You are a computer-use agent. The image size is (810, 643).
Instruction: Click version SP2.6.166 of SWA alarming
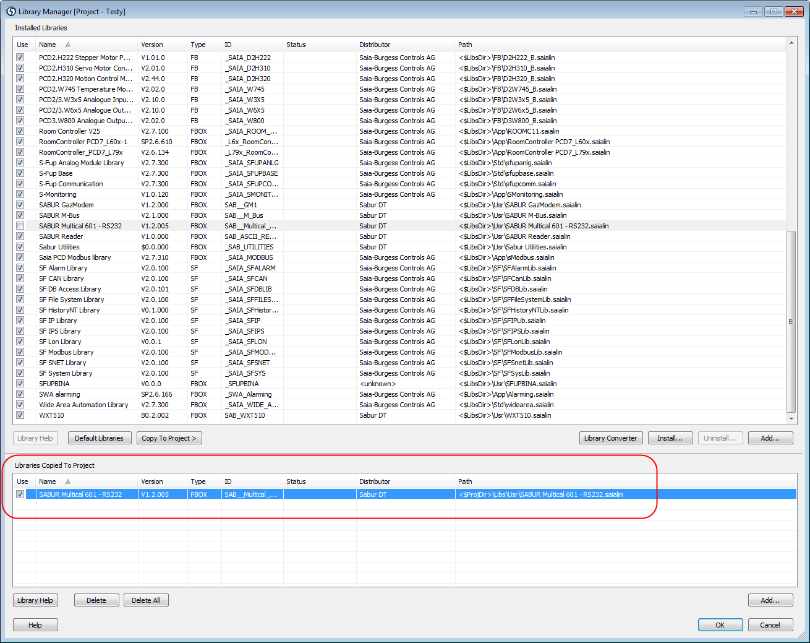[x=156, y=394]
